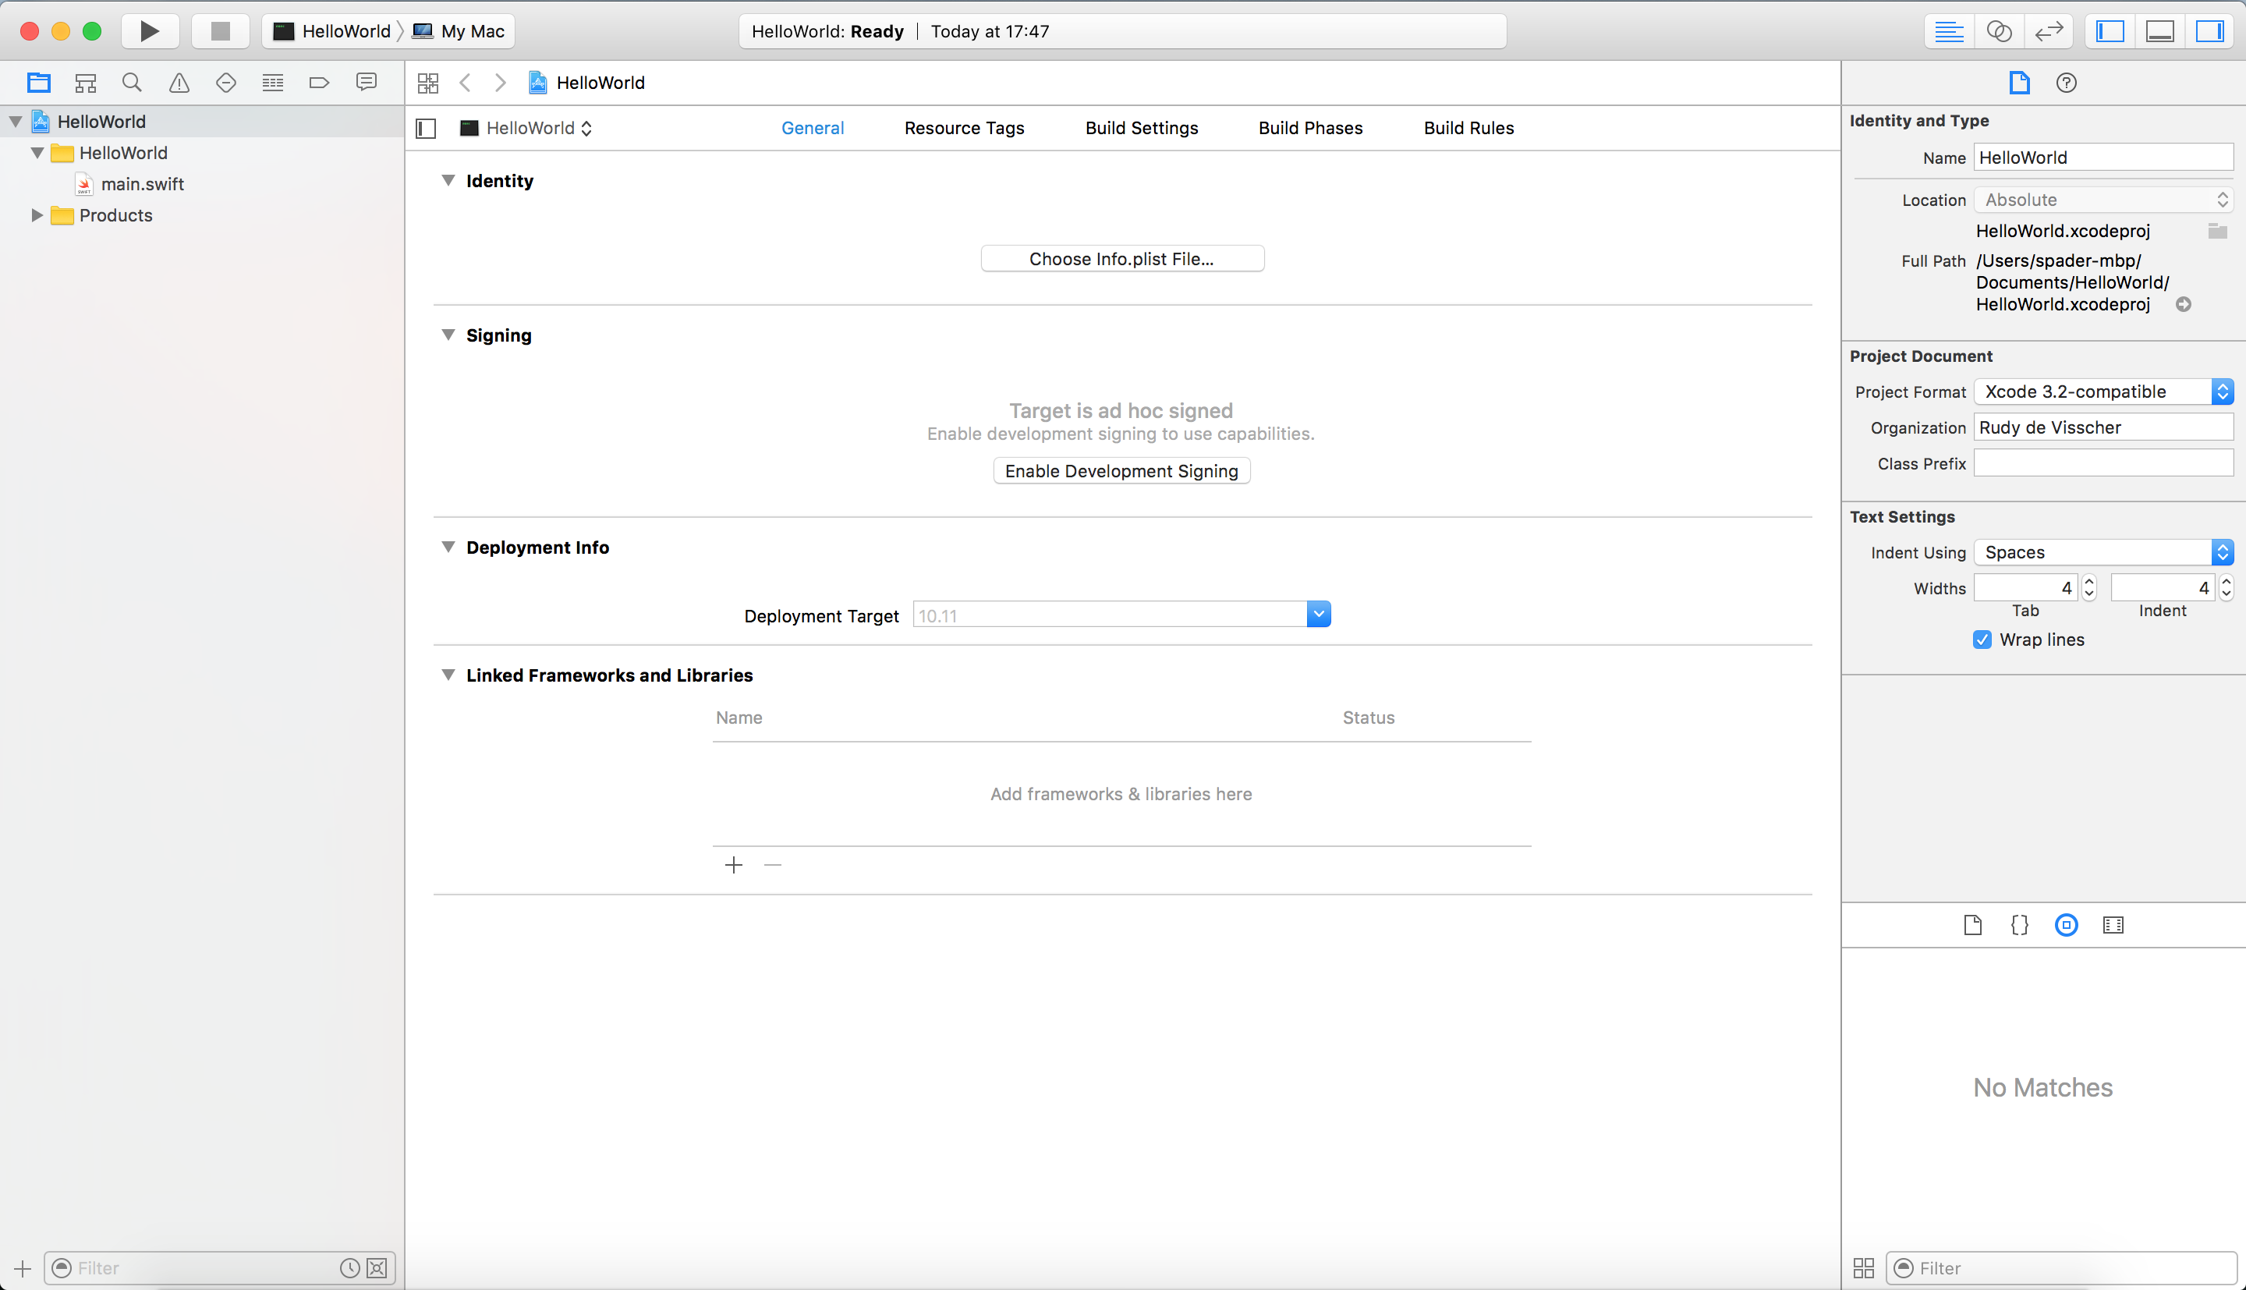This screenshot has height=1290, width=2246.
Task: Add a new file with navigator plus
Action: 22,1268
